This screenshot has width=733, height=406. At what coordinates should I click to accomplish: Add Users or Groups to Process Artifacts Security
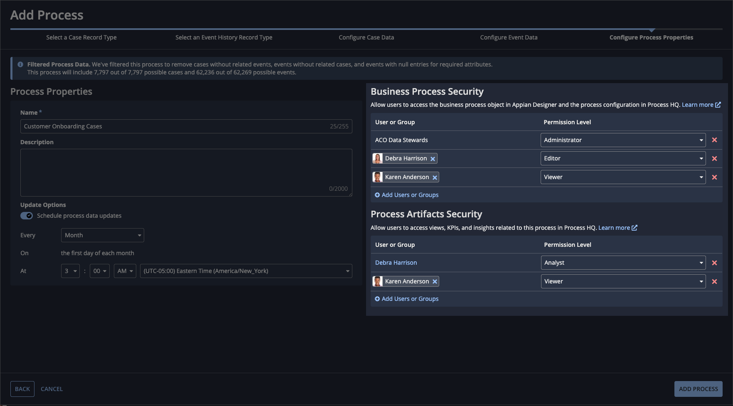[407, 299]
